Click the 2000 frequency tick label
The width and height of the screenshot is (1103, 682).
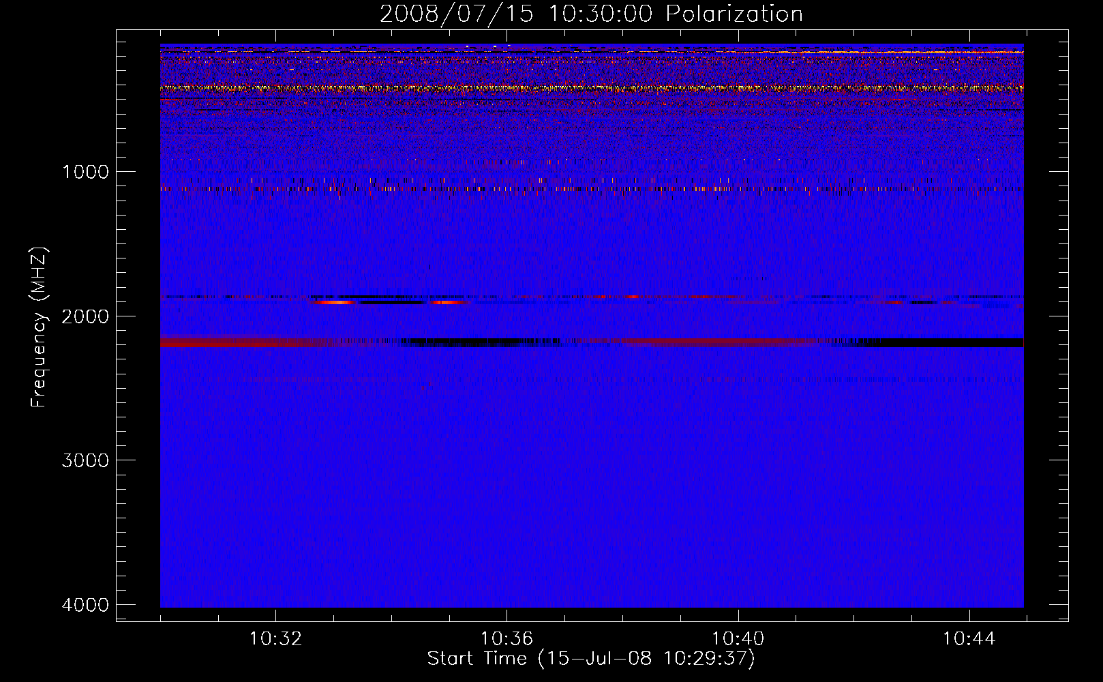pyautogui.click(x=85, y=316)
